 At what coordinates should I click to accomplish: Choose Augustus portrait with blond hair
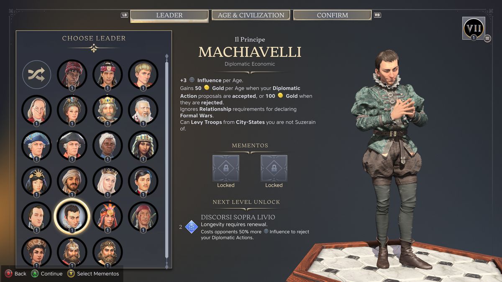point(143,74)
